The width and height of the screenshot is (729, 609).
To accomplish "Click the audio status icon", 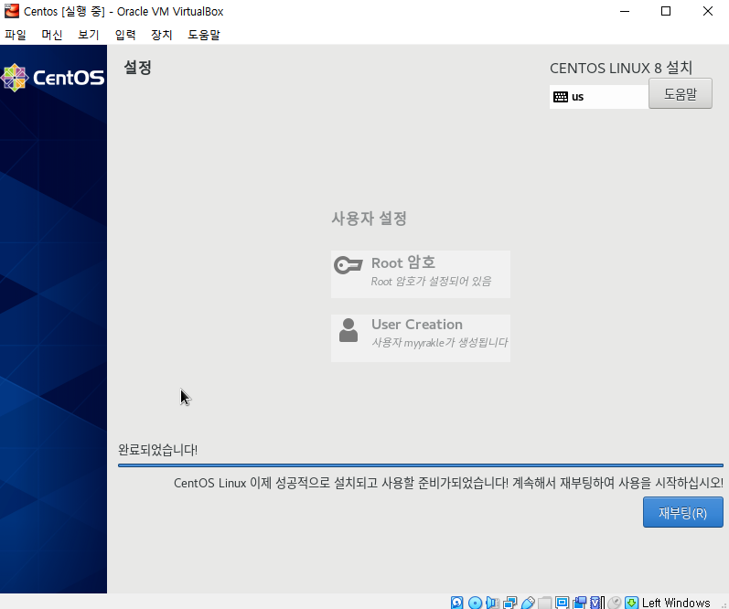I will tap(492, 603).
